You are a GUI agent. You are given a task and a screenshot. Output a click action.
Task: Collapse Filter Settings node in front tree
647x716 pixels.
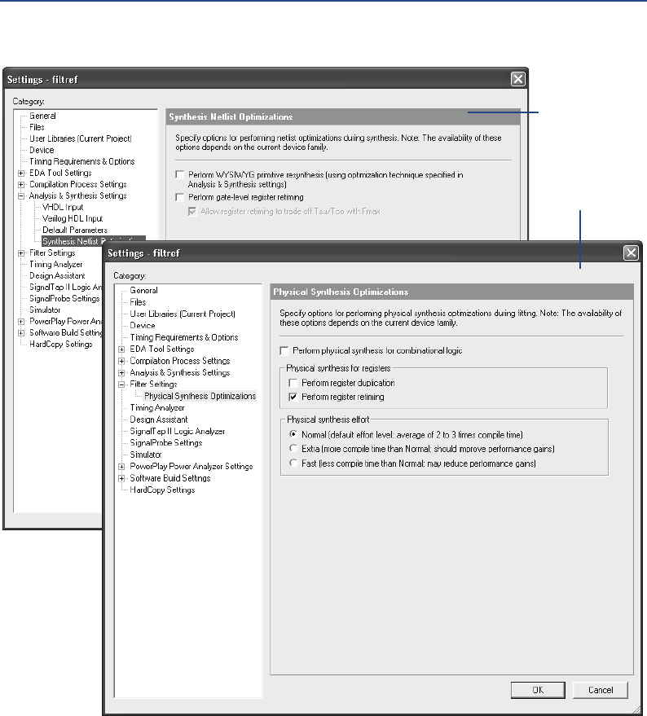(122, 384)
